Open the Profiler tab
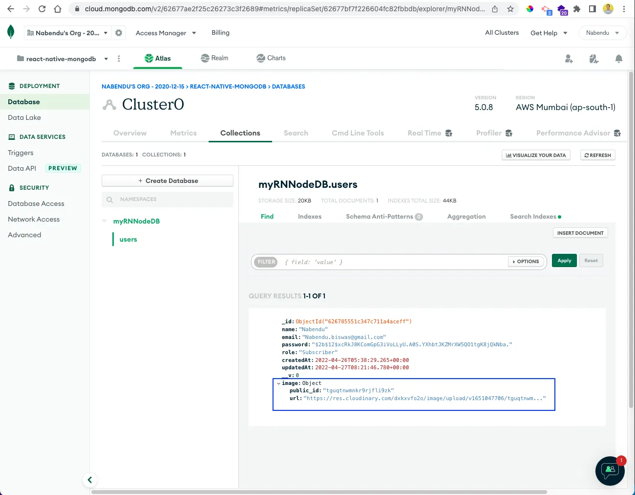 click(x=494, y=133)
